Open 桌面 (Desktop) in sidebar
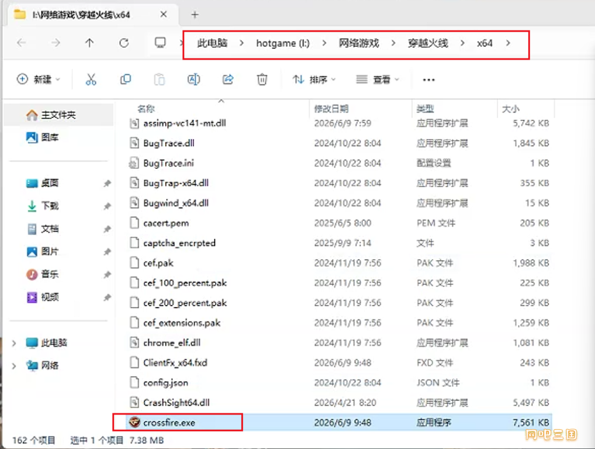The image size is (595, 449). (x=42, y=184)
